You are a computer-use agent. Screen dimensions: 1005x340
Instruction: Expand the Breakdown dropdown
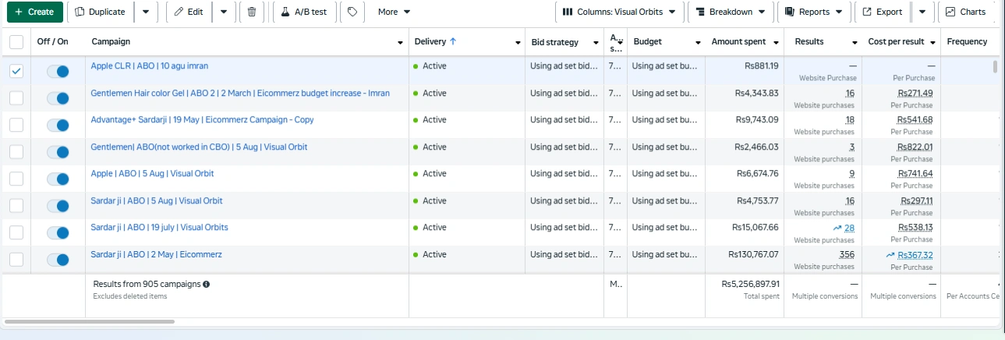click(x=731, y=12)
